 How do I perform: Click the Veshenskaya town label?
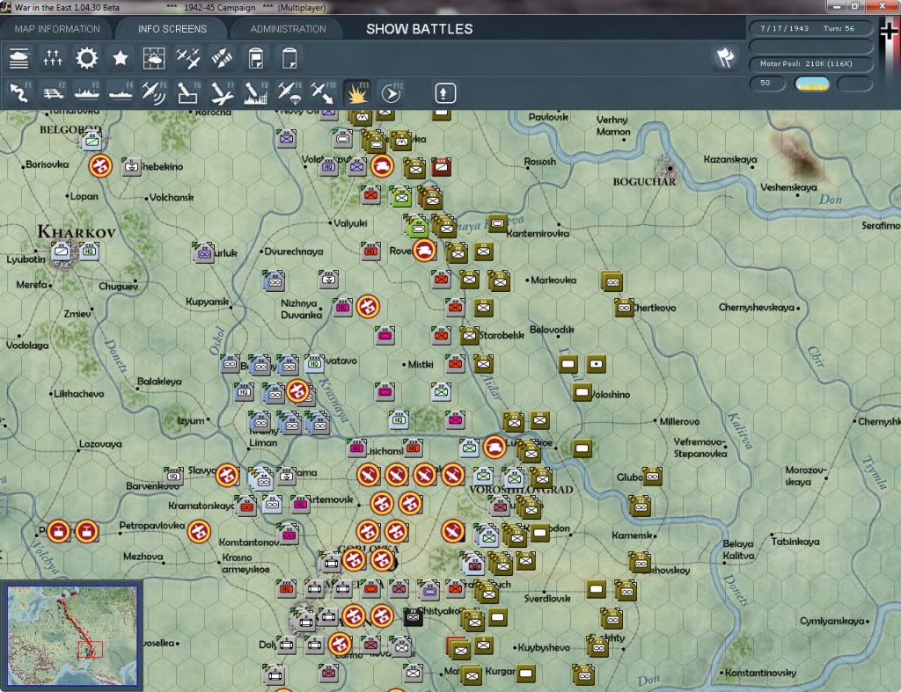(x=788, y=187)
